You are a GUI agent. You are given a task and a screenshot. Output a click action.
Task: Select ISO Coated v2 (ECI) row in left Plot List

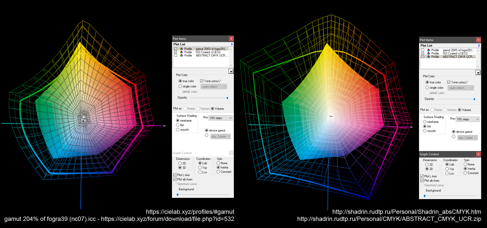tap(208, 52)
